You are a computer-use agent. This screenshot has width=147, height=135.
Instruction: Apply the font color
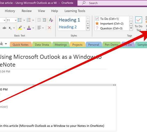pos(29,28)
